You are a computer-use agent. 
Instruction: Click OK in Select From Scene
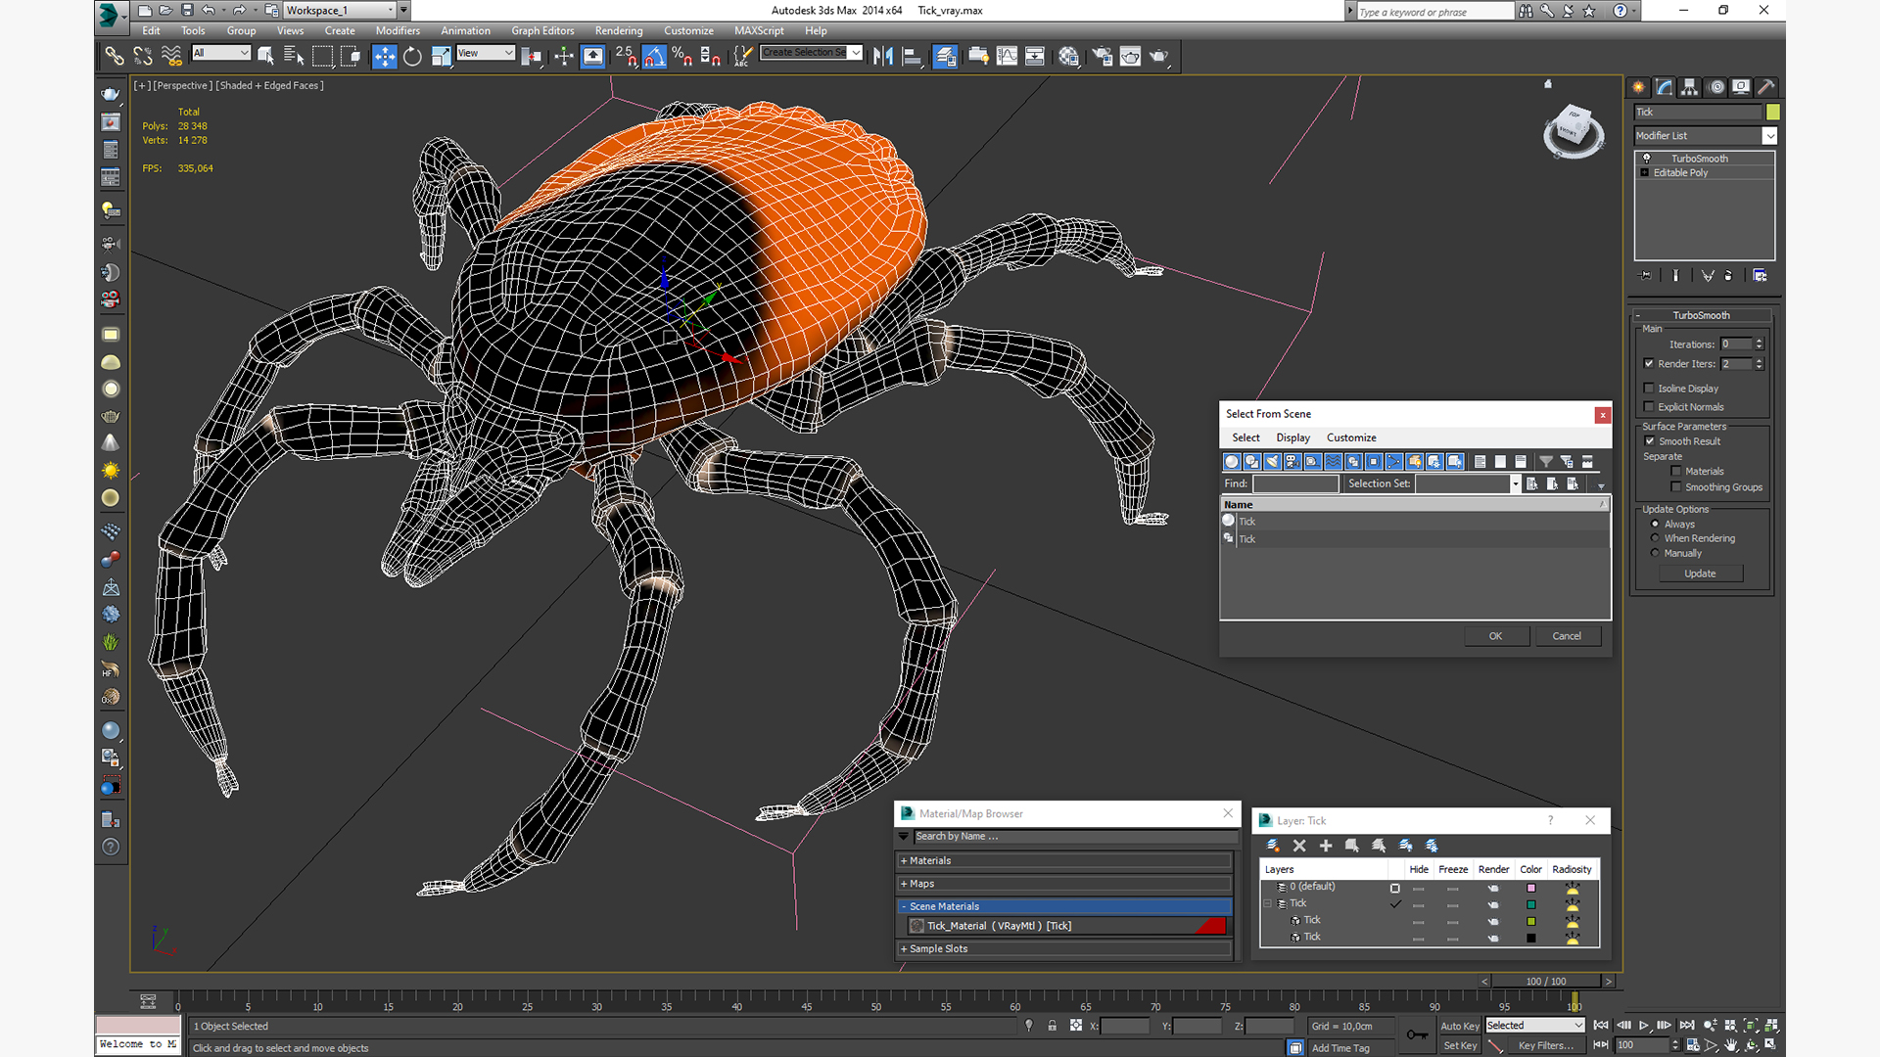click(x=1495, y=637)
